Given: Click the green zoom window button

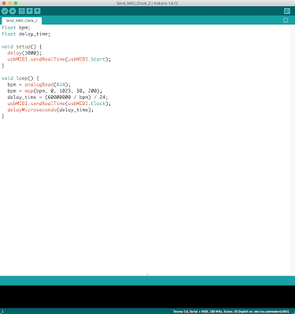Looking at the screenshot, I should pos(16,3).
